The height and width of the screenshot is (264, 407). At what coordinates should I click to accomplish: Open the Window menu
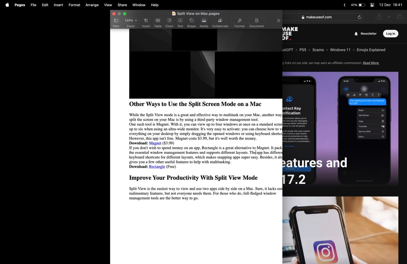pos(139,5)
